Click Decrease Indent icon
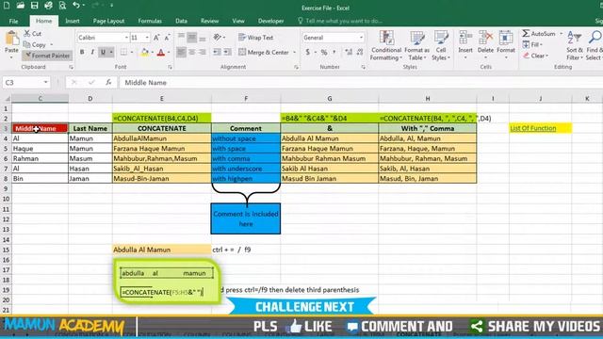 click(x=217, y=52)
